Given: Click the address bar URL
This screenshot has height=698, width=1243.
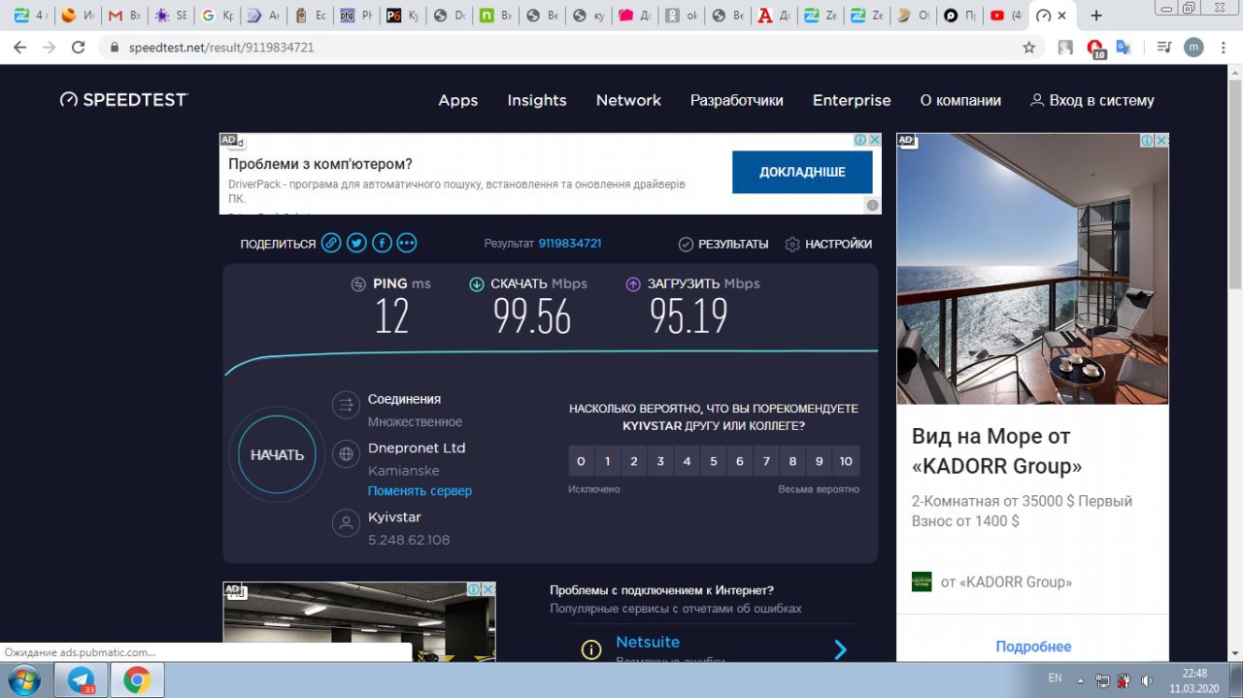Looking at the screenshot, I should coord(220,47).
